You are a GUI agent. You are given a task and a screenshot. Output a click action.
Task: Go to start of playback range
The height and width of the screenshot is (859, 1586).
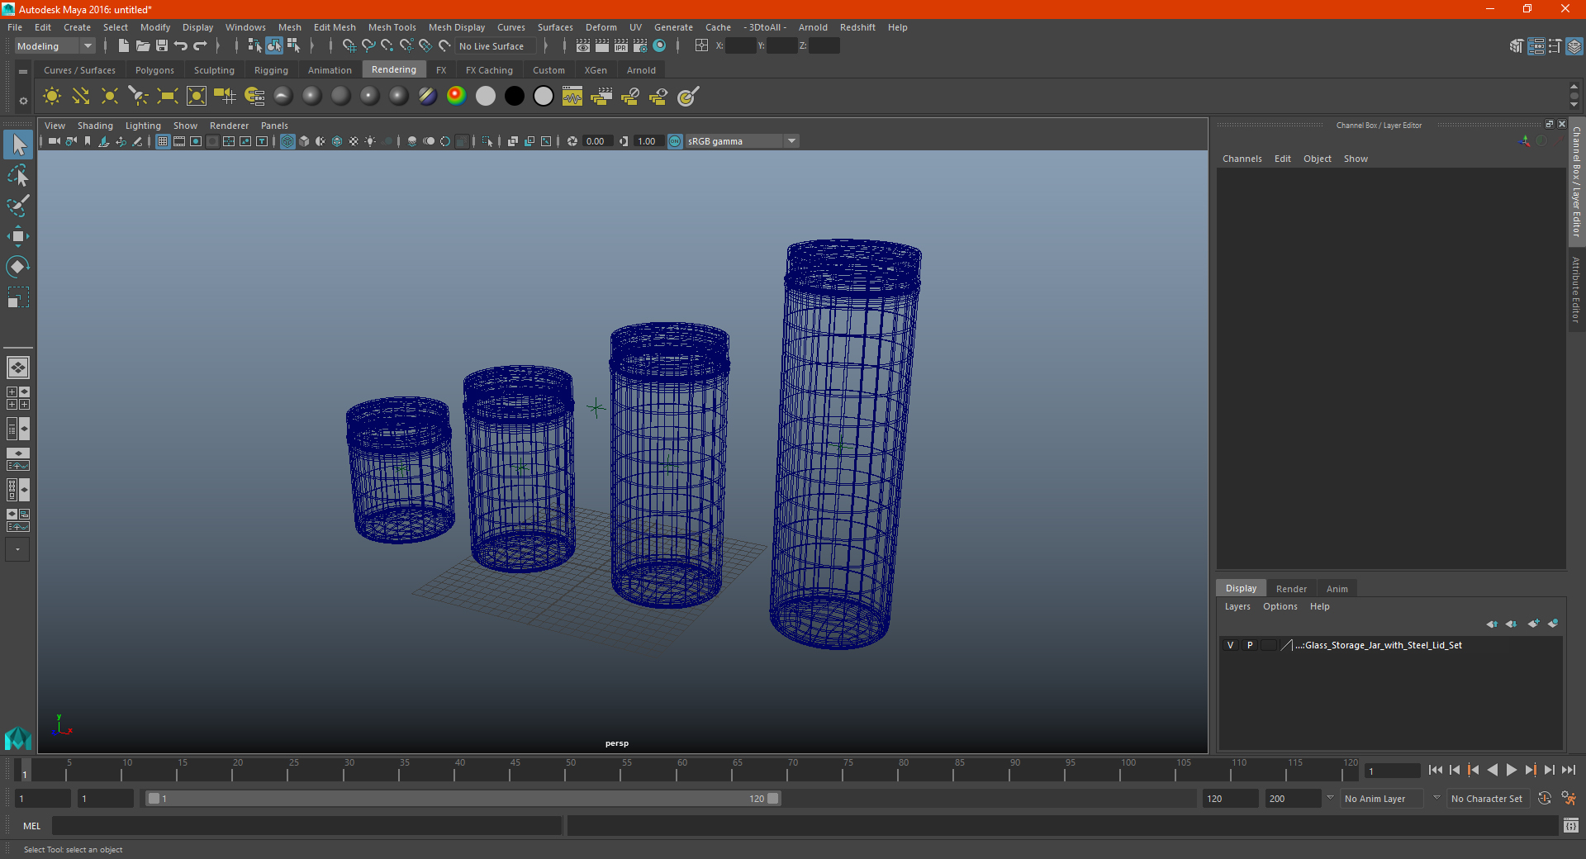coord(1435,770)
